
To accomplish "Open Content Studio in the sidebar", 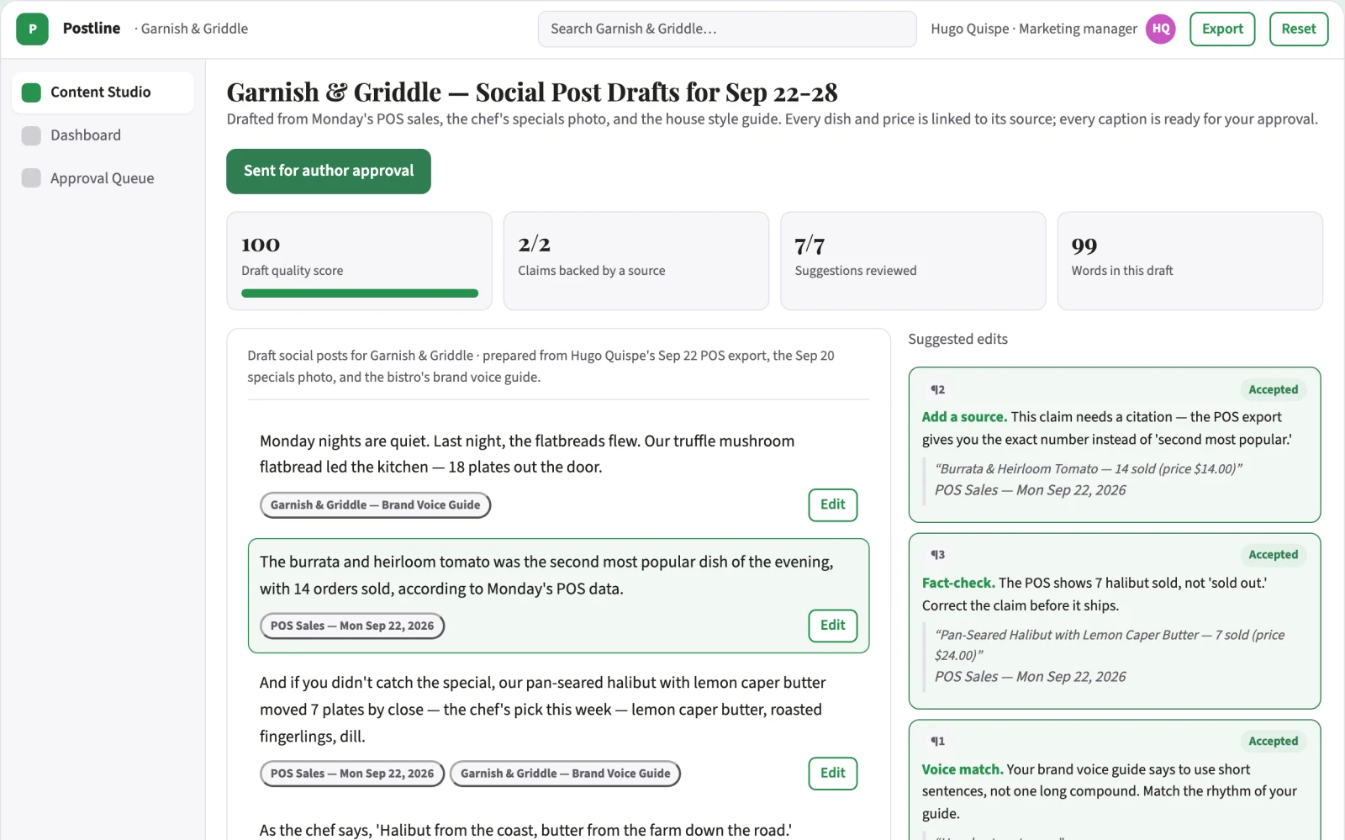I will tap(103, 92).
